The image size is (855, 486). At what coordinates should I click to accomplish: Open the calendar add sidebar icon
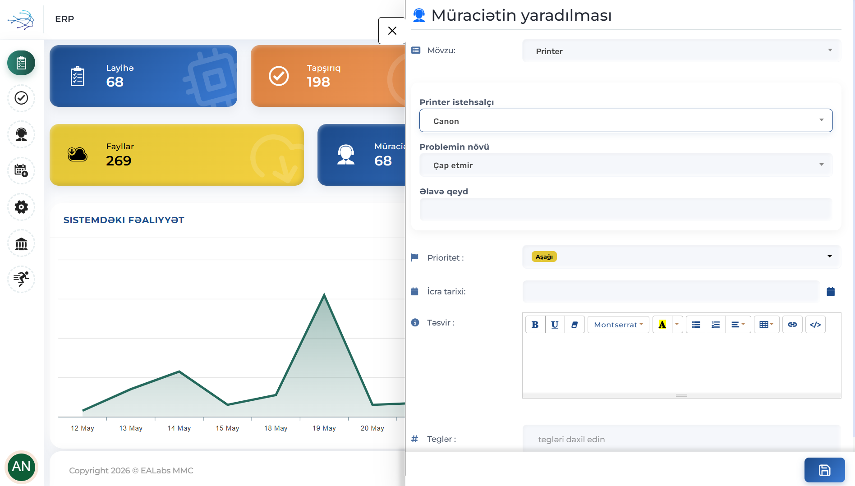point(21,170)
